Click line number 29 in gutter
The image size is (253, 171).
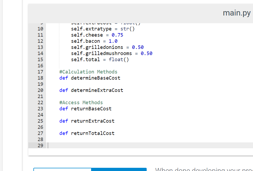[40, 146]
